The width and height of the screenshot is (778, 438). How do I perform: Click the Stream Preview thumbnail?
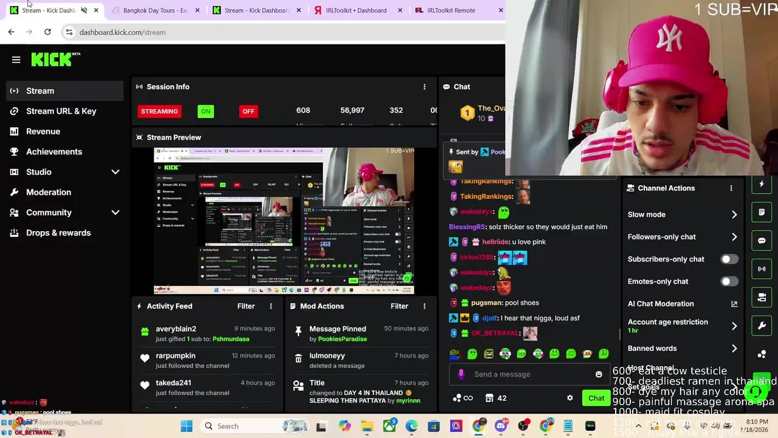click(284, 221)
